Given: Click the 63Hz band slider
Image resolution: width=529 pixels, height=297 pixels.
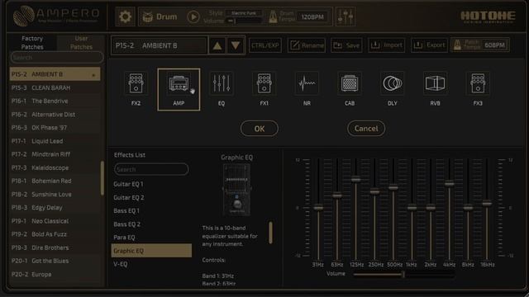Looking at the screenshot, I should pos(337,196).
